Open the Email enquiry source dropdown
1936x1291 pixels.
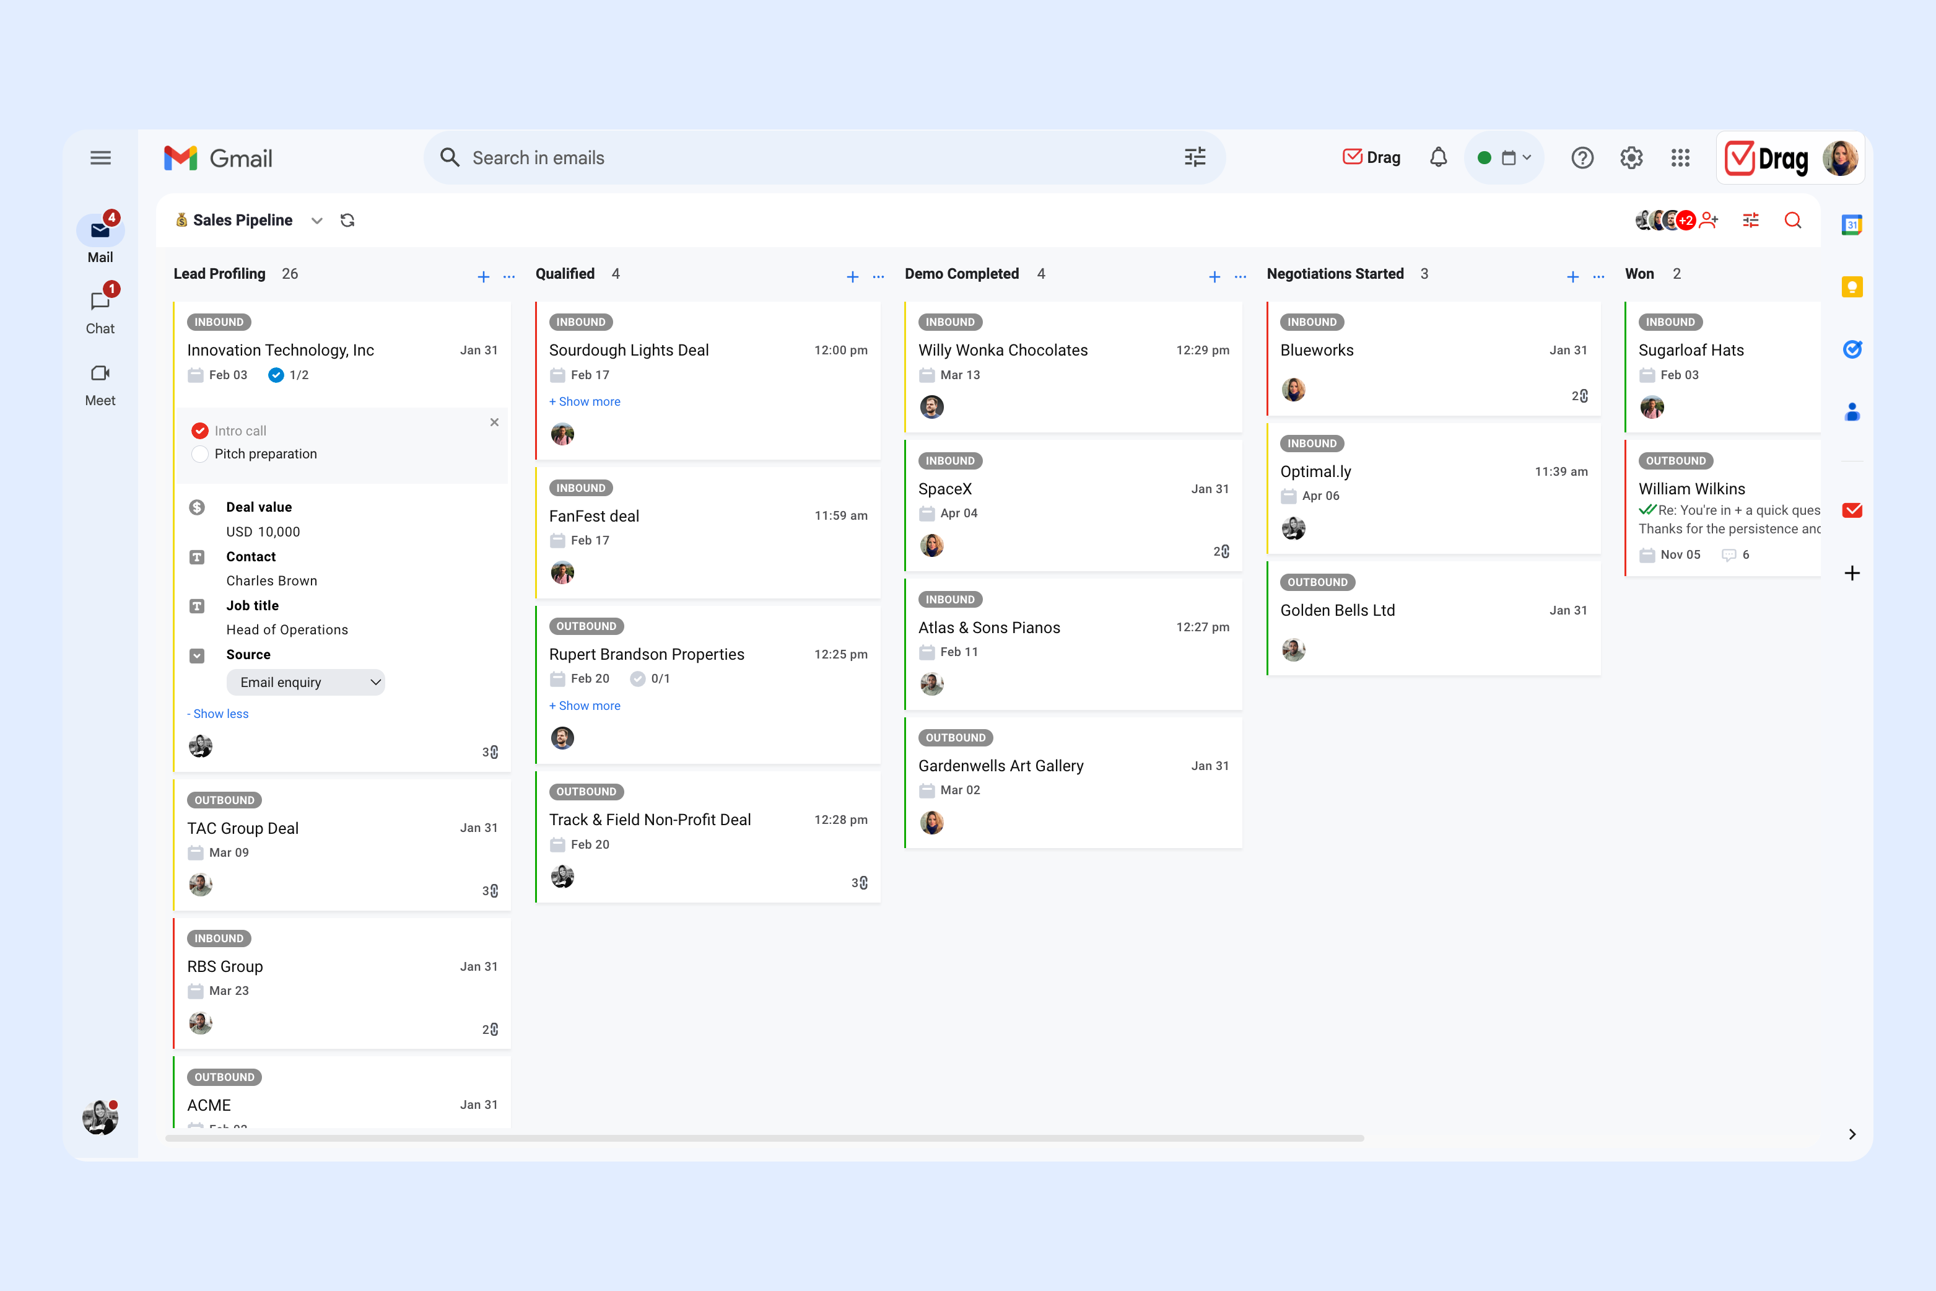coord(305,681)
